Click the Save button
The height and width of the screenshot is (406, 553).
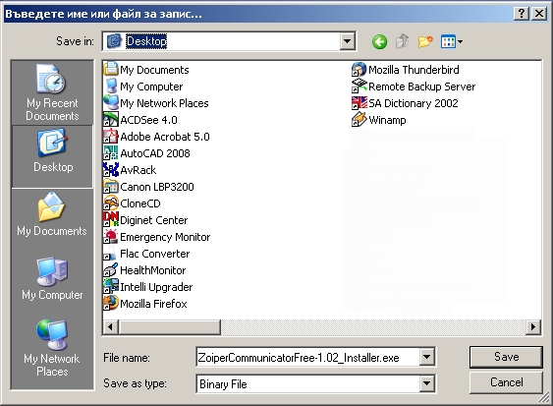coord(506,357)
